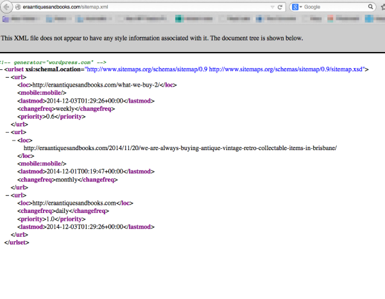Image resolution: width=385 pixels, height=299 pixels.
Task: Collapse the loc node with long URL
Action: tap(13, 139)
